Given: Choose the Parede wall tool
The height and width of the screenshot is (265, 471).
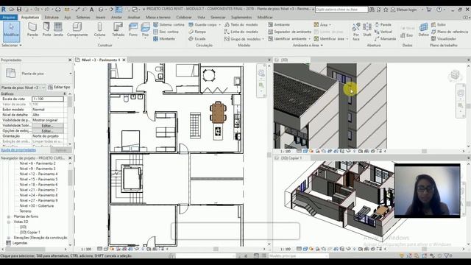Looking at the screenshot, I should coord(32,29).
